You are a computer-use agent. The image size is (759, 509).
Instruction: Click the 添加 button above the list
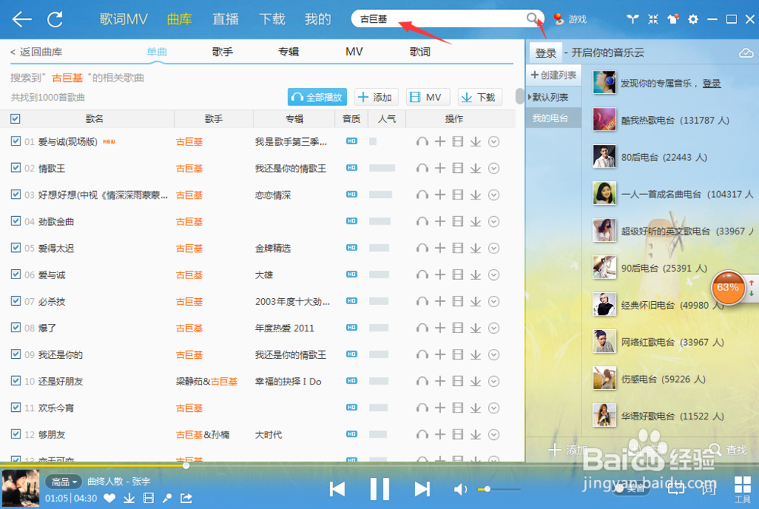(376, 97)
